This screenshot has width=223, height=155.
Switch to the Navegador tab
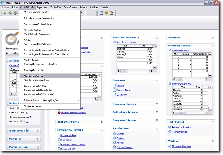tap(12, 53)
